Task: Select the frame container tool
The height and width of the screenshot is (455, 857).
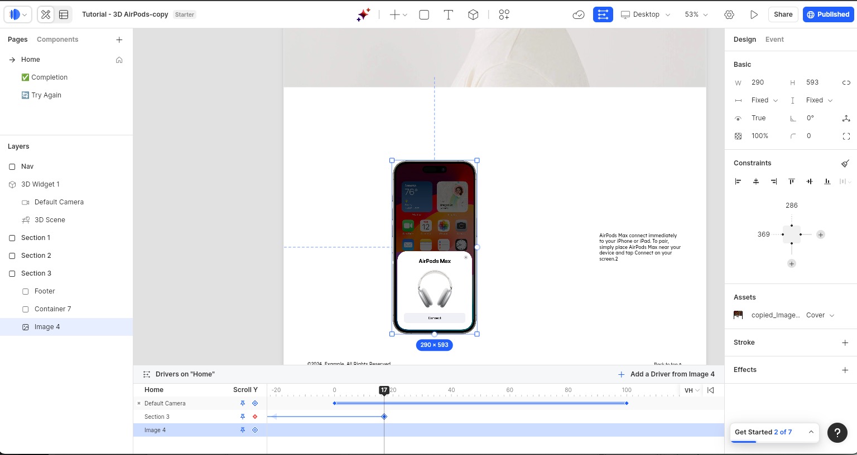Action: click(x=424, y=15)
